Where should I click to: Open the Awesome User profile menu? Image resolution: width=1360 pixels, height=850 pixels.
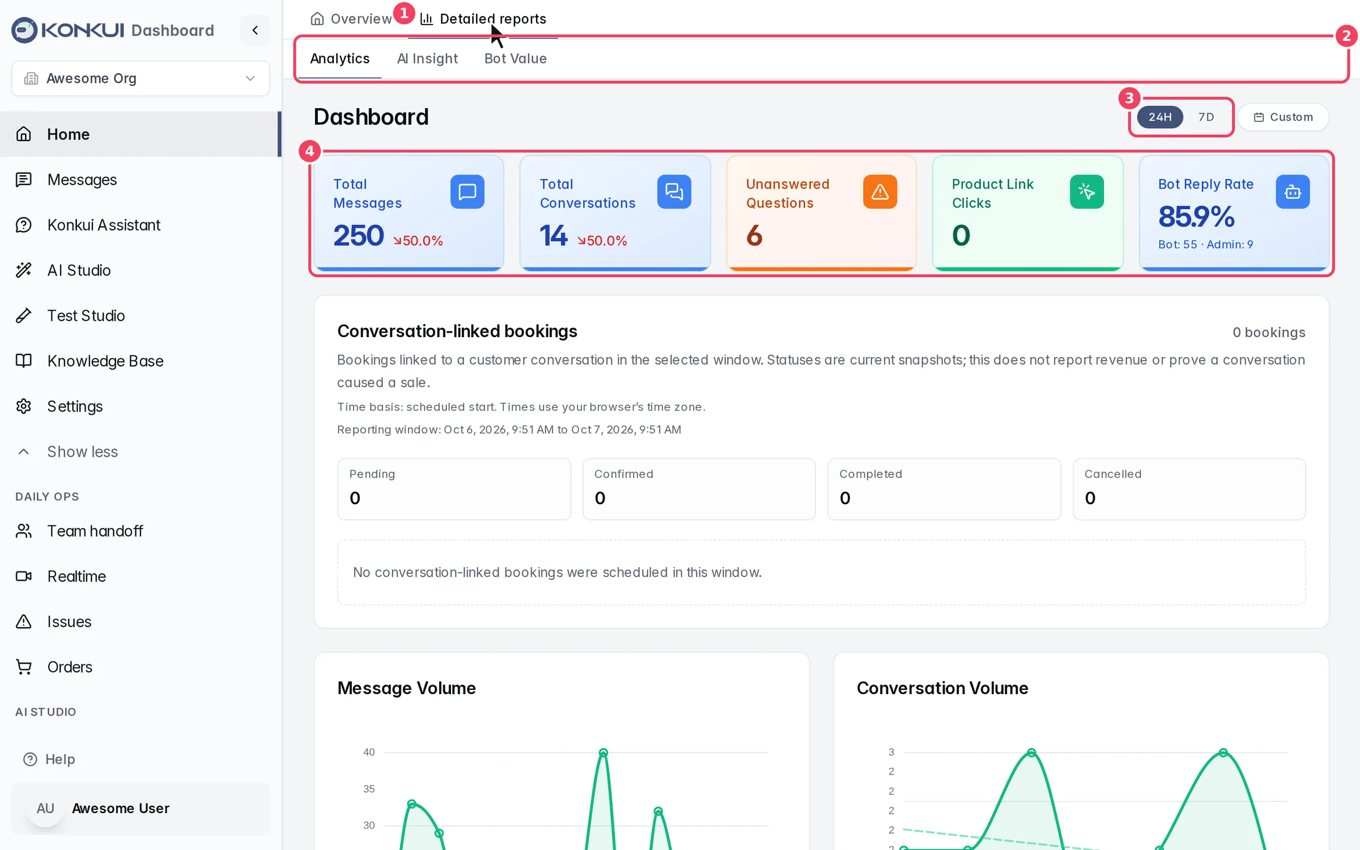(141, 809)
